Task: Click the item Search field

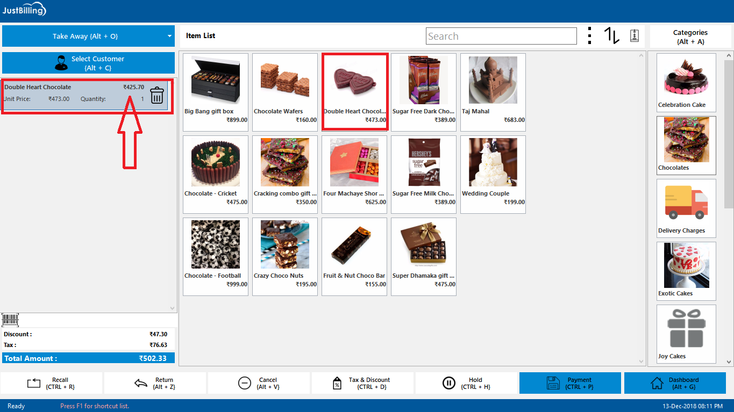Action: pyautogui.click(x=501, y=36)
